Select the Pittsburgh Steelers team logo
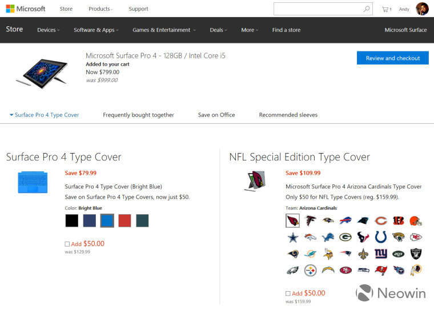This screenshot has height=310, width=434. [310, 271]
